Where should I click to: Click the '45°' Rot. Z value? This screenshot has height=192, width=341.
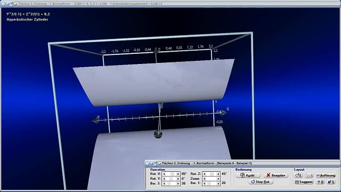224,174
